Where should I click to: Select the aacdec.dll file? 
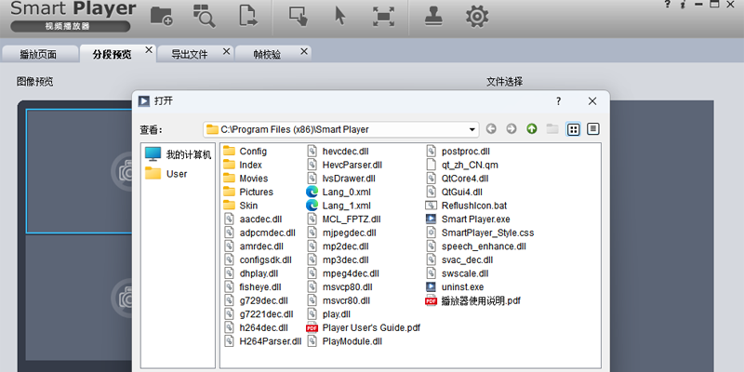pos(253,219)
